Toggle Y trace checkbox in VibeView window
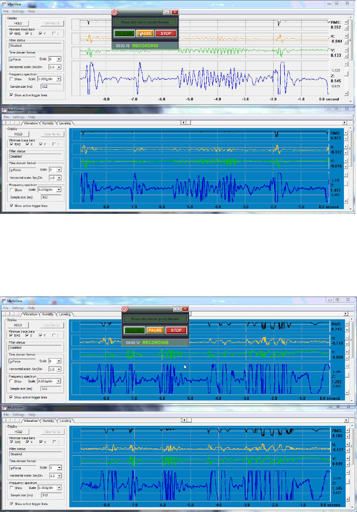Image resolution: width=357 pixels, height=512 pixels. click(x=41, y=33)
